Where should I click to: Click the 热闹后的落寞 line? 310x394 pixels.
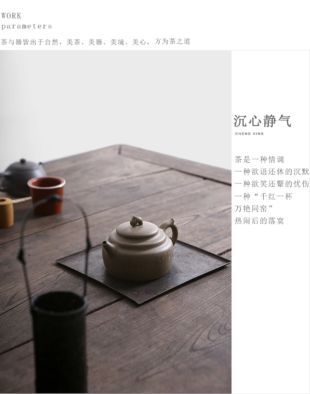[259, 221]
